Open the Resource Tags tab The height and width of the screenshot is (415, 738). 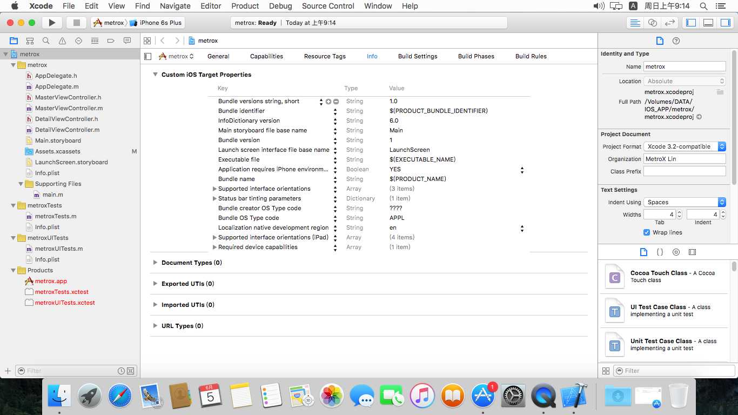325,56
